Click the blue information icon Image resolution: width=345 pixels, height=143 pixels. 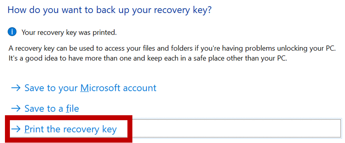[12, 32]
